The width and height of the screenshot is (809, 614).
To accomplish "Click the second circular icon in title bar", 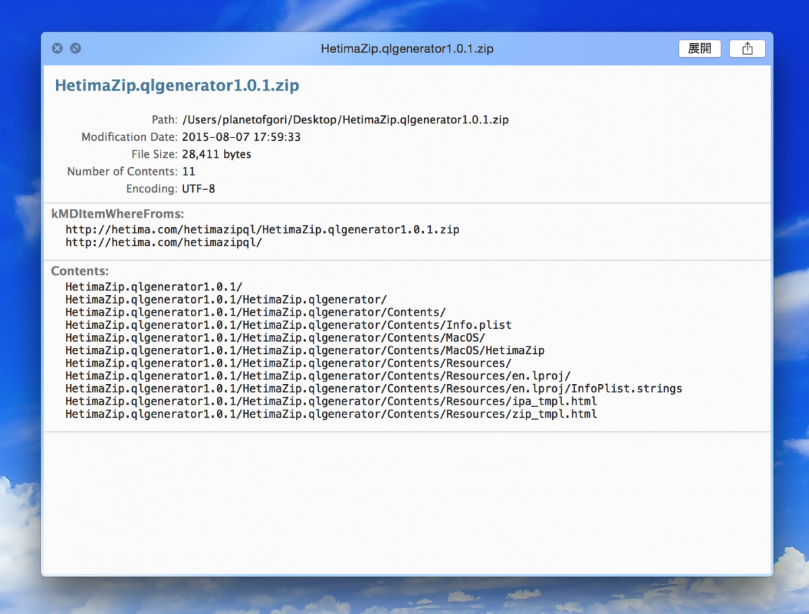I will pyautogui.click(x=76, y=49).
